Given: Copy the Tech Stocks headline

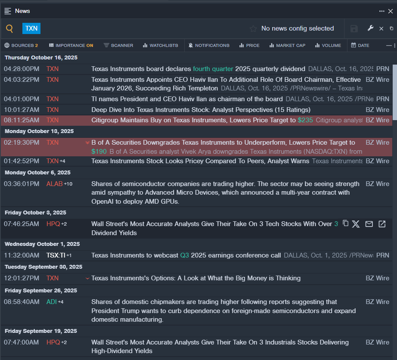Looking at the screenshot, I should (345, 223).
